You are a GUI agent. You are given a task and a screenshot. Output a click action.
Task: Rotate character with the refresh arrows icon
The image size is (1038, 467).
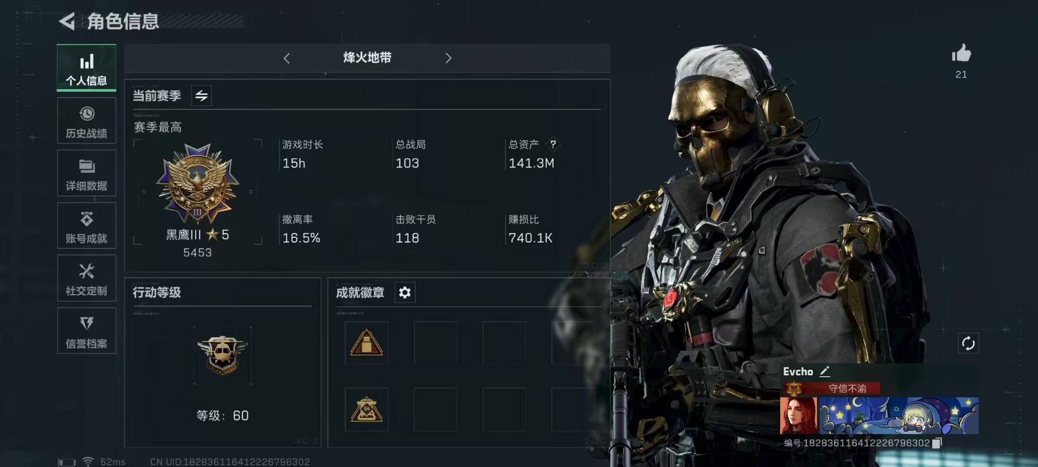(x=968, y=343)
